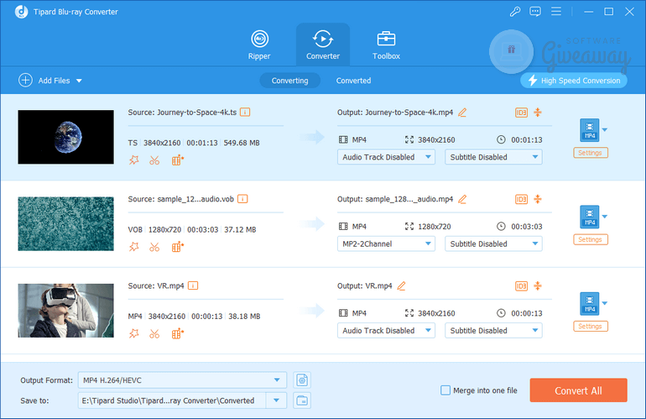Image resolution: width=646 pixels, height=419 pixels.
Task: Open info for VR.mp4 source
Action: coord(193,285)
